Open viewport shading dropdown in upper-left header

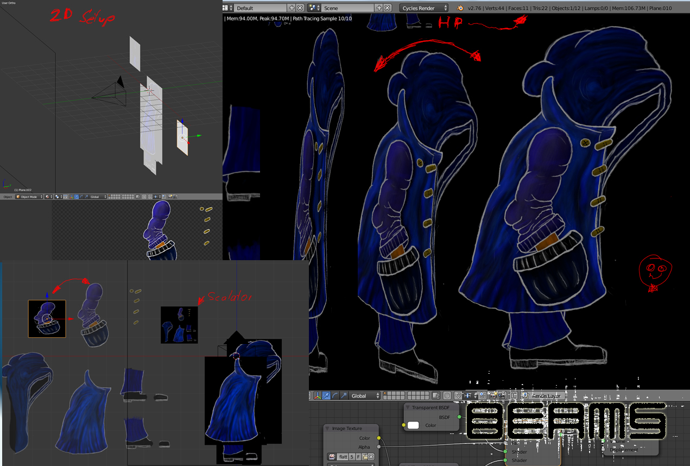(x=49, y=197)
